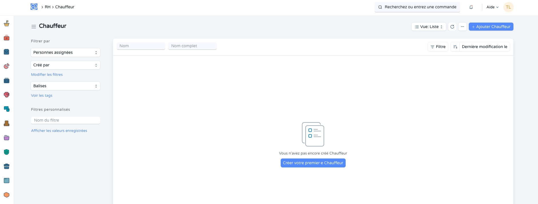This screenshot has height=204, width=538.
Task: Click the notification bell icon
Action: click(471, 7)
